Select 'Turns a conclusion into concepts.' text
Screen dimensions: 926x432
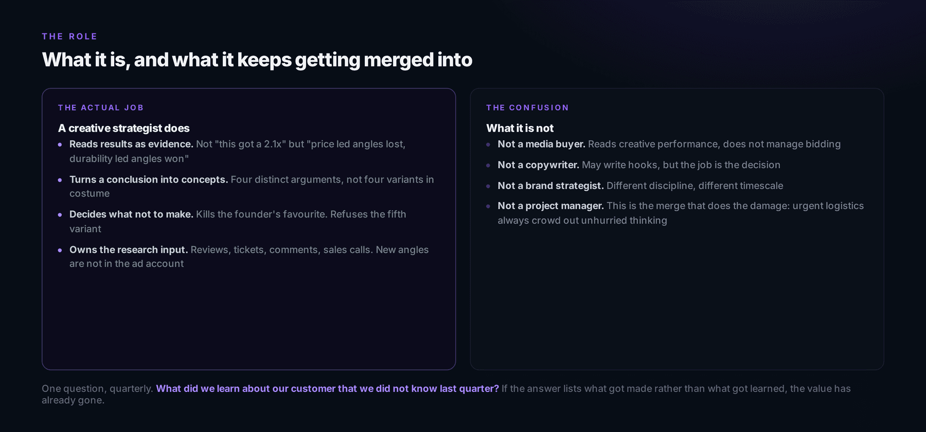click(x=149, y=179)
